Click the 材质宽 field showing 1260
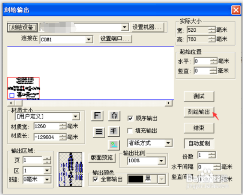The image size is (243, 195). pos(47,126)
